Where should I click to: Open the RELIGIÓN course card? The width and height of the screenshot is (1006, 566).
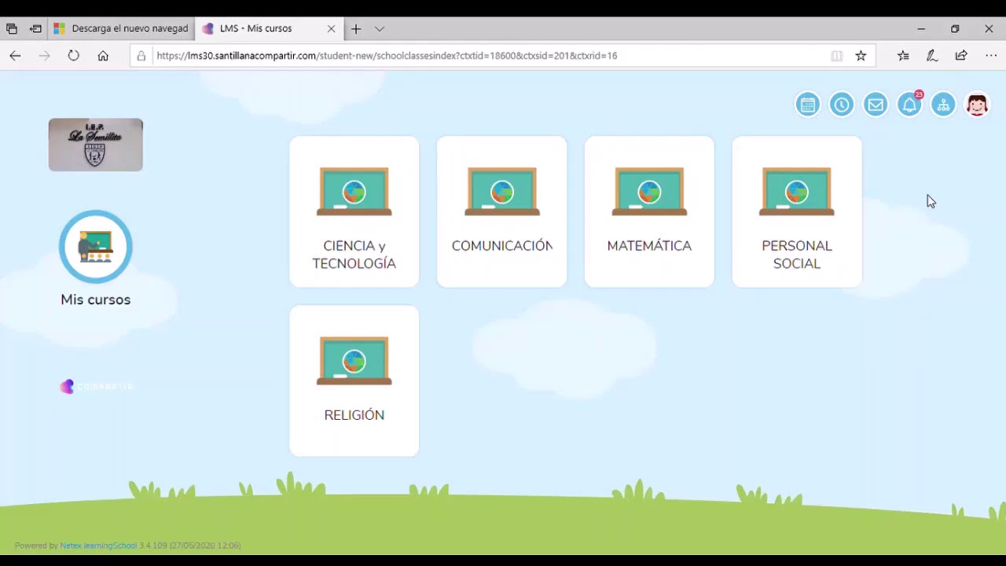tap(354, 380)
